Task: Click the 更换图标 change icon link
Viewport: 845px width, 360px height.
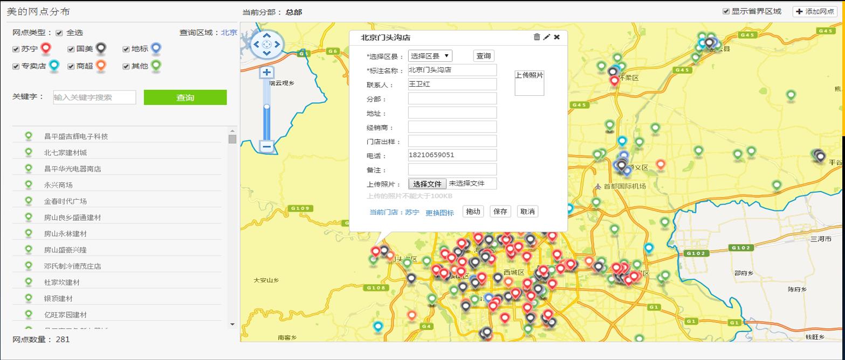Action: [x=439, y=213]
